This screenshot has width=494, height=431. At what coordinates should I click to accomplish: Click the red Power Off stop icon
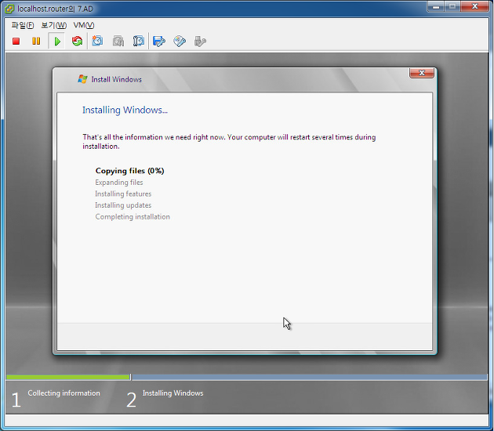tap(16, 42)
